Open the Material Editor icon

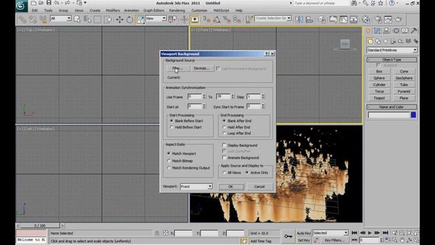(366, 20)
